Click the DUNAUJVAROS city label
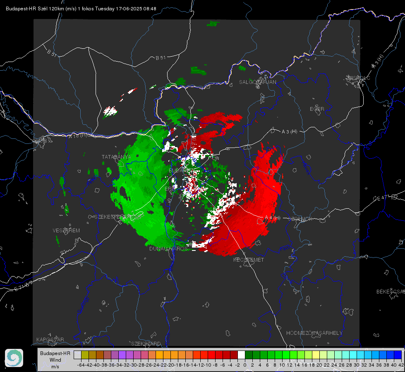Viewport: 405px width, 372px height. tap(168, 248)
